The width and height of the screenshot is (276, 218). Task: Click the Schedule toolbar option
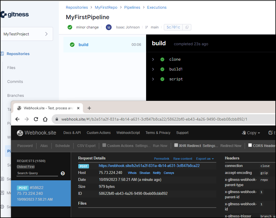pyautogui.click(x=63, y=146)
